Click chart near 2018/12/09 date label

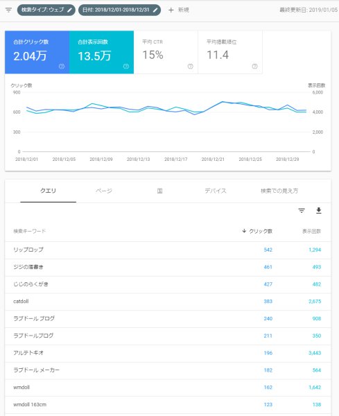(101, 159)
